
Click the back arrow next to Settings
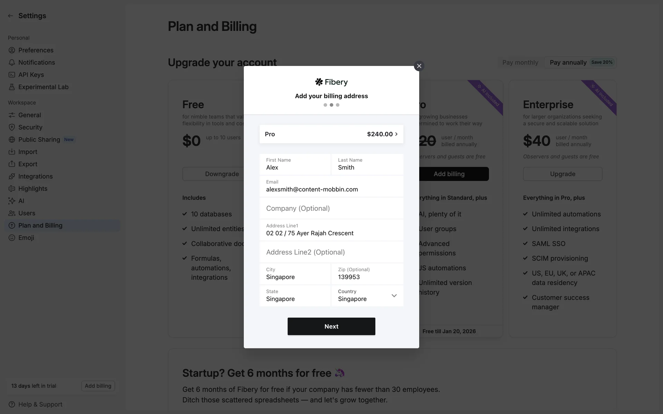11,16
